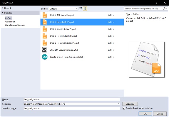This screenshot has height=117, width=169.
Task: Click C/C++ type in Arduino sketch row
Action: tap(111, 57)
